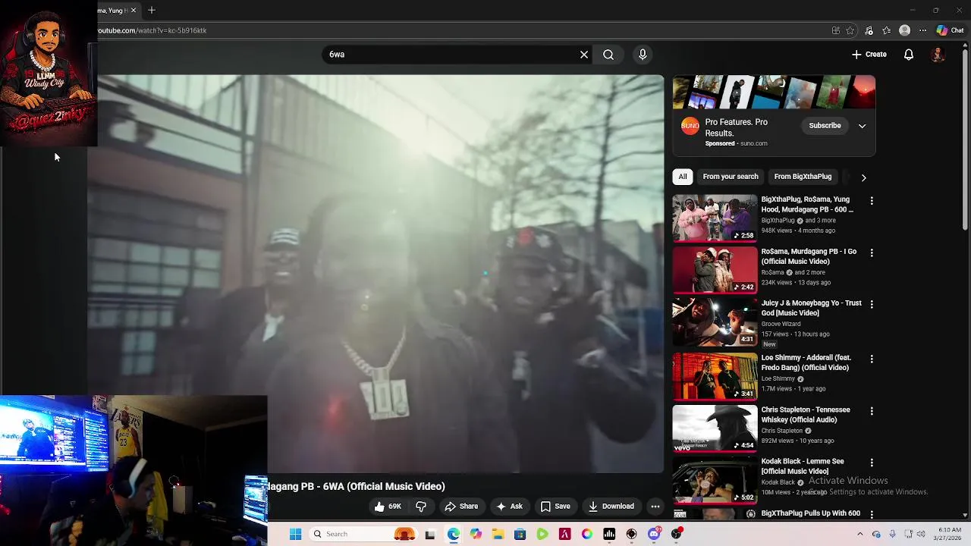Open YouTube notifications bell

pyautogui.click(x=909, y=55)
